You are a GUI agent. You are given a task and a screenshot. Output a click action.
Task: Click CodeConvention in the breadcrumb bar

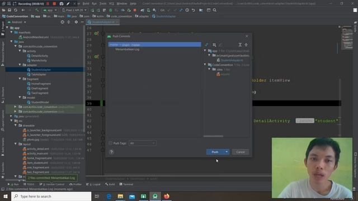click(x=15, y=16)
